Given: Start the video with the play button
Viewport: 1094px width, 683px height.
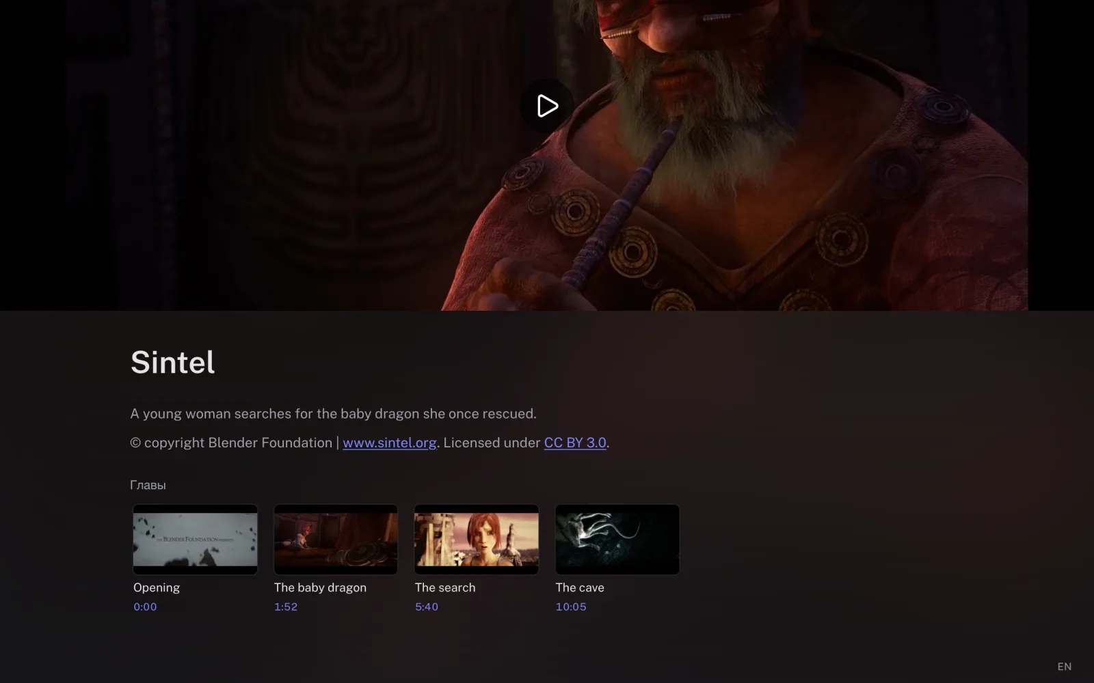Looking at the screenshot, I should (x=547, y=106).
